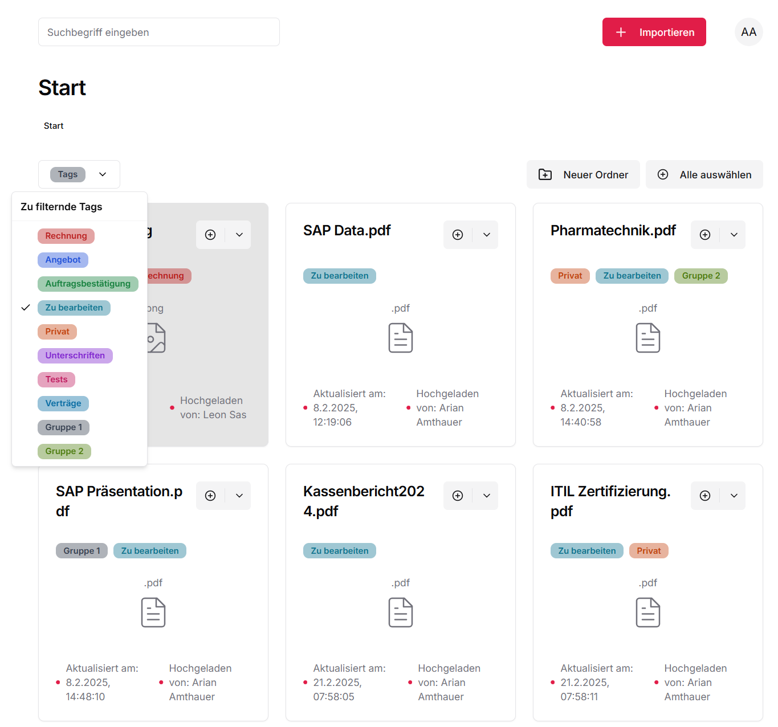
Task: Click the select icon on Kassenbericht2024.pdf card
Action: click(458, 496)
